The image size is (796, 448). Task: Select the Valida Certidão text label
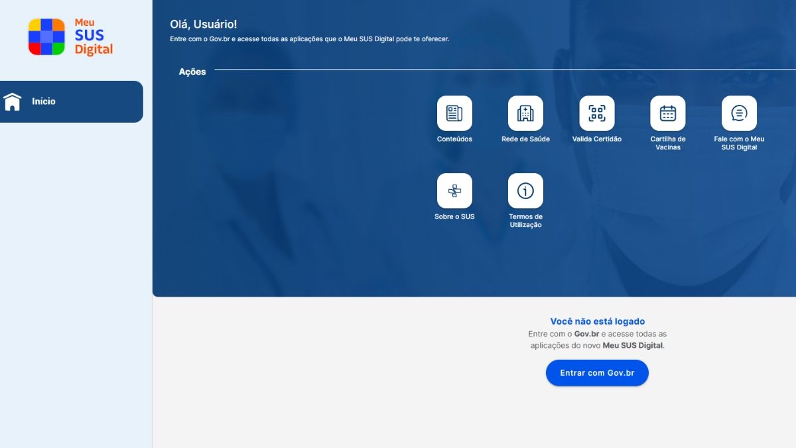[x=597, y=139]
